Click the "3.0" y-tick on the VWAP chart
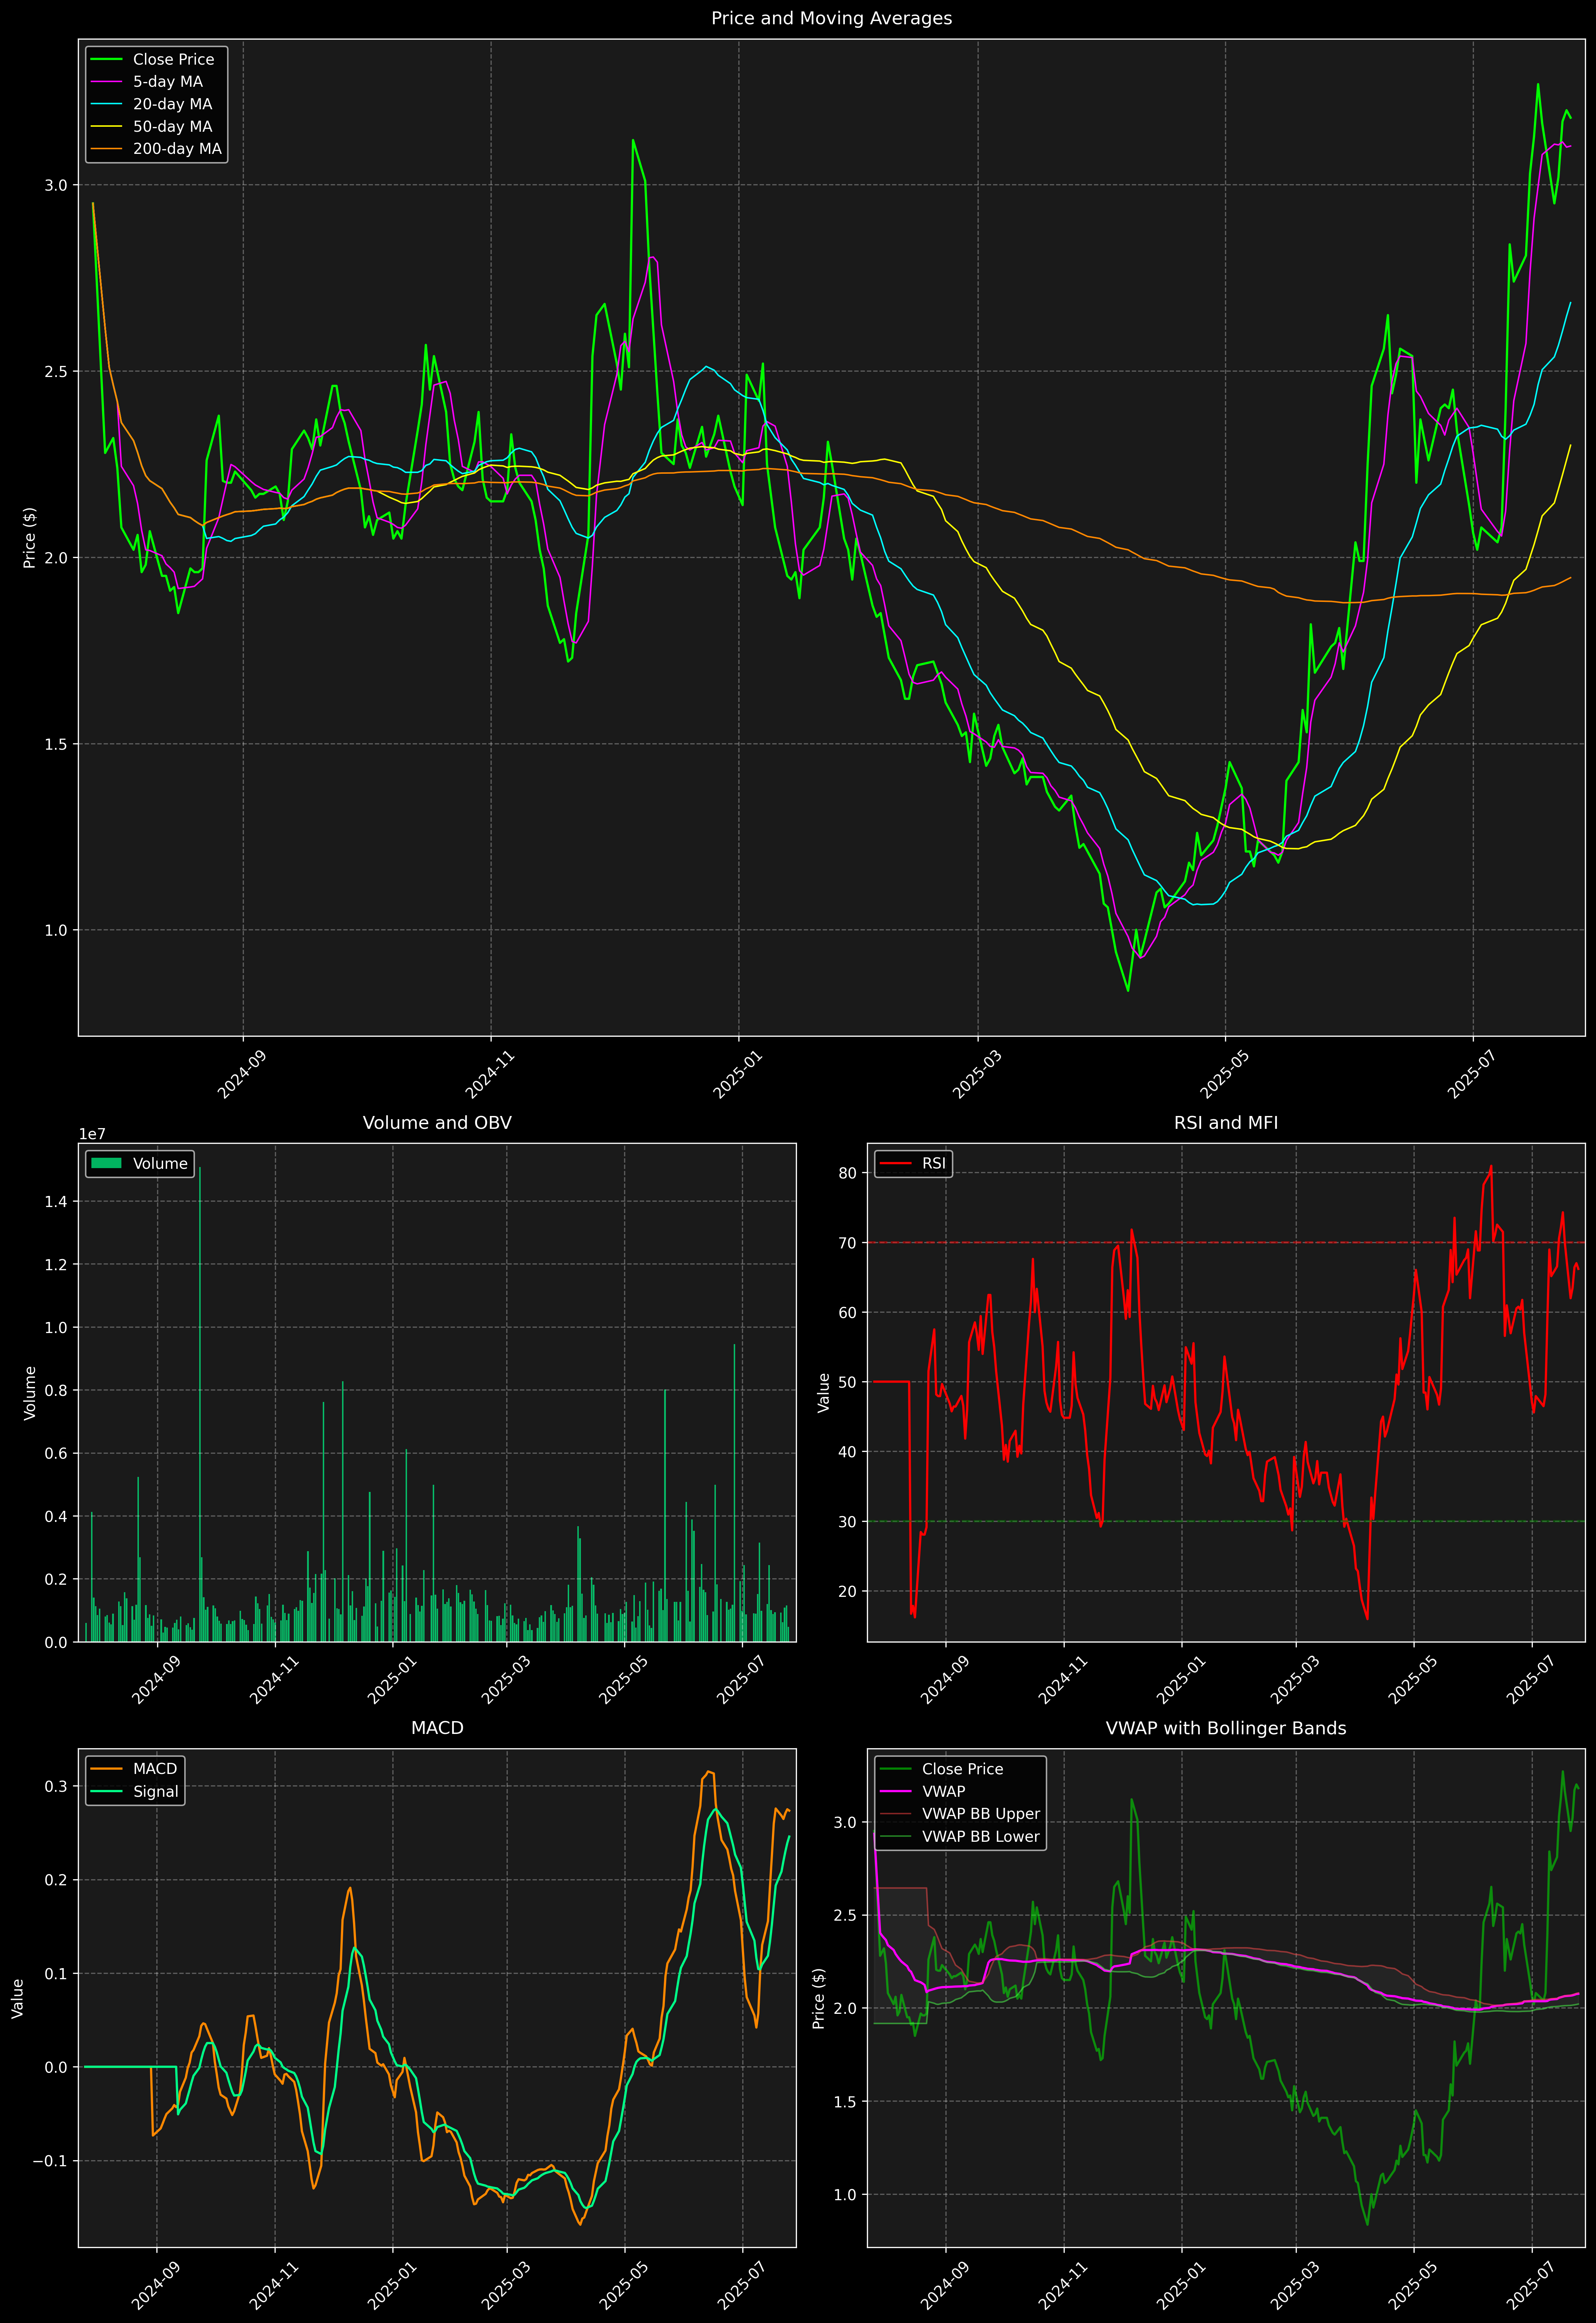1596x2323 pixels. click(846, 1822)
